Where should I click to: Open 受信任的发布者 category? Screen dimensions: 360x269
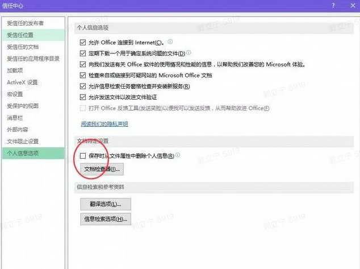pos(25,23)
